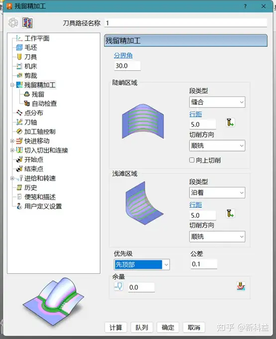Click the 浅滩区域 行距 field 5.0
The width and height of the screenshot is (276, 339).
202,215
